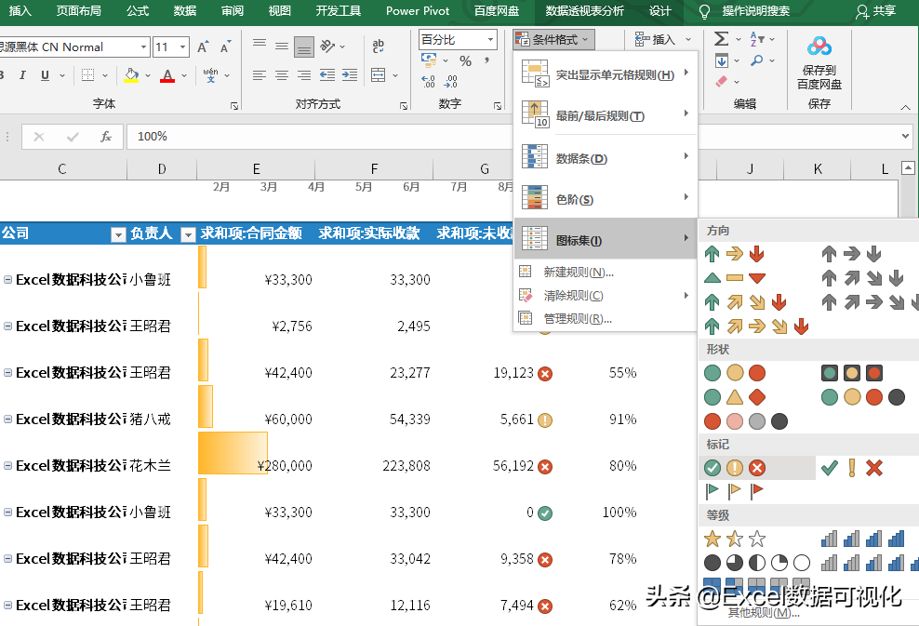Increase decimal places
The image size is (919, 626).
click(x=429, y=82)
